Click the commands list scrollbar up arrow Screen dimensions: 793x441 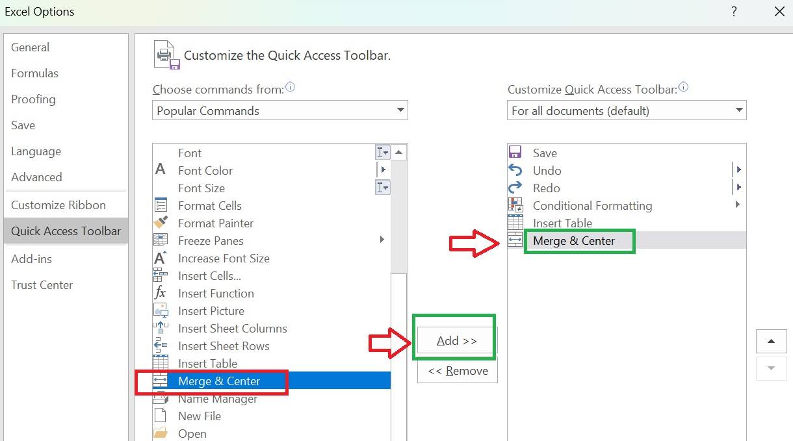399,153
